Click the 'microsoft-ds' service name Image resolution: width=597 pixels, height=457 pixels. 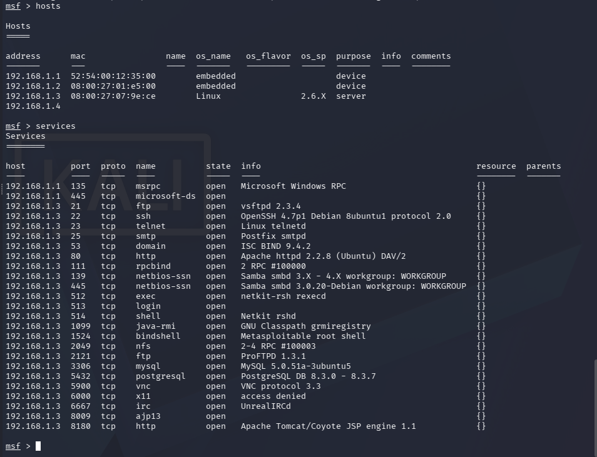166,196
